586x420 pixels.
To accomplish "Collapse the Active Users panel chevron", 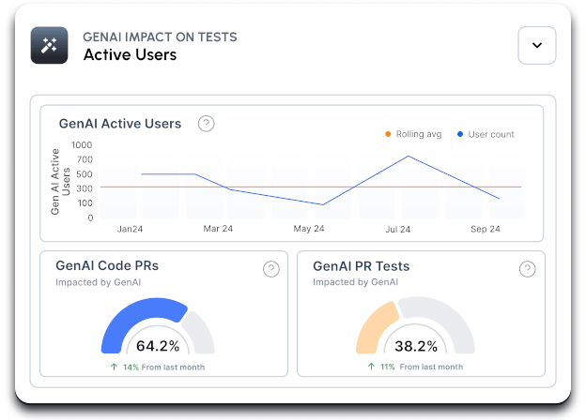I will click(x=537, y=45).
